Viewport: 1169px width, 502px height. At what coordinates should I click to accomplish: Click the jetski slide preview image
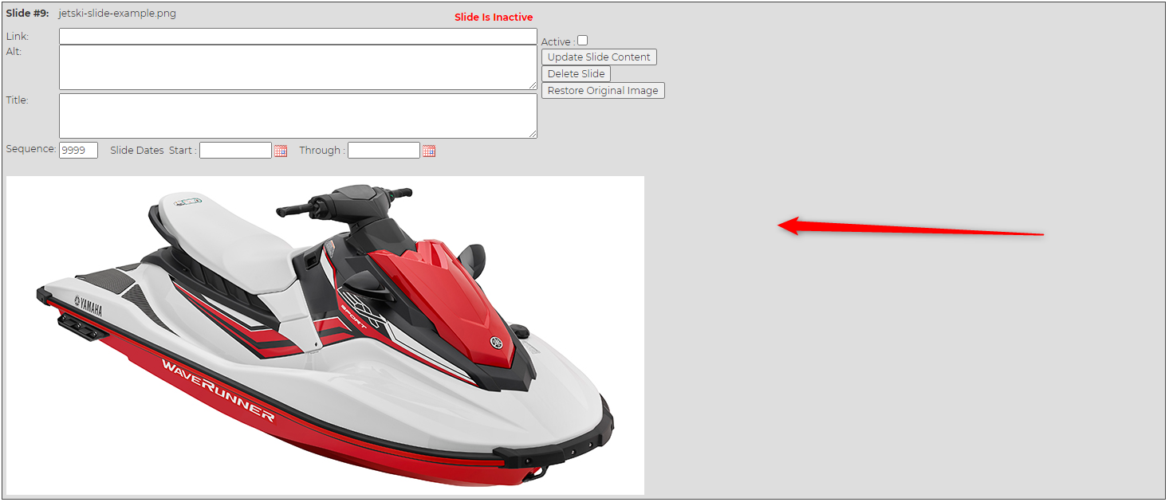tap(325, 335)
